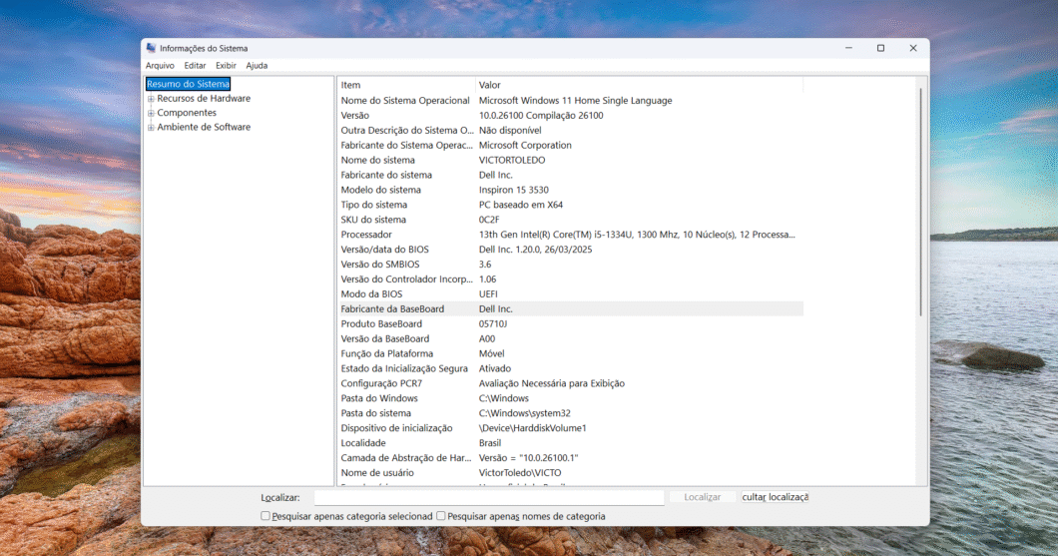This screenshot has height=556, width=1058.
Task: Open the Arquivo menu
Action: pos(160,66)
